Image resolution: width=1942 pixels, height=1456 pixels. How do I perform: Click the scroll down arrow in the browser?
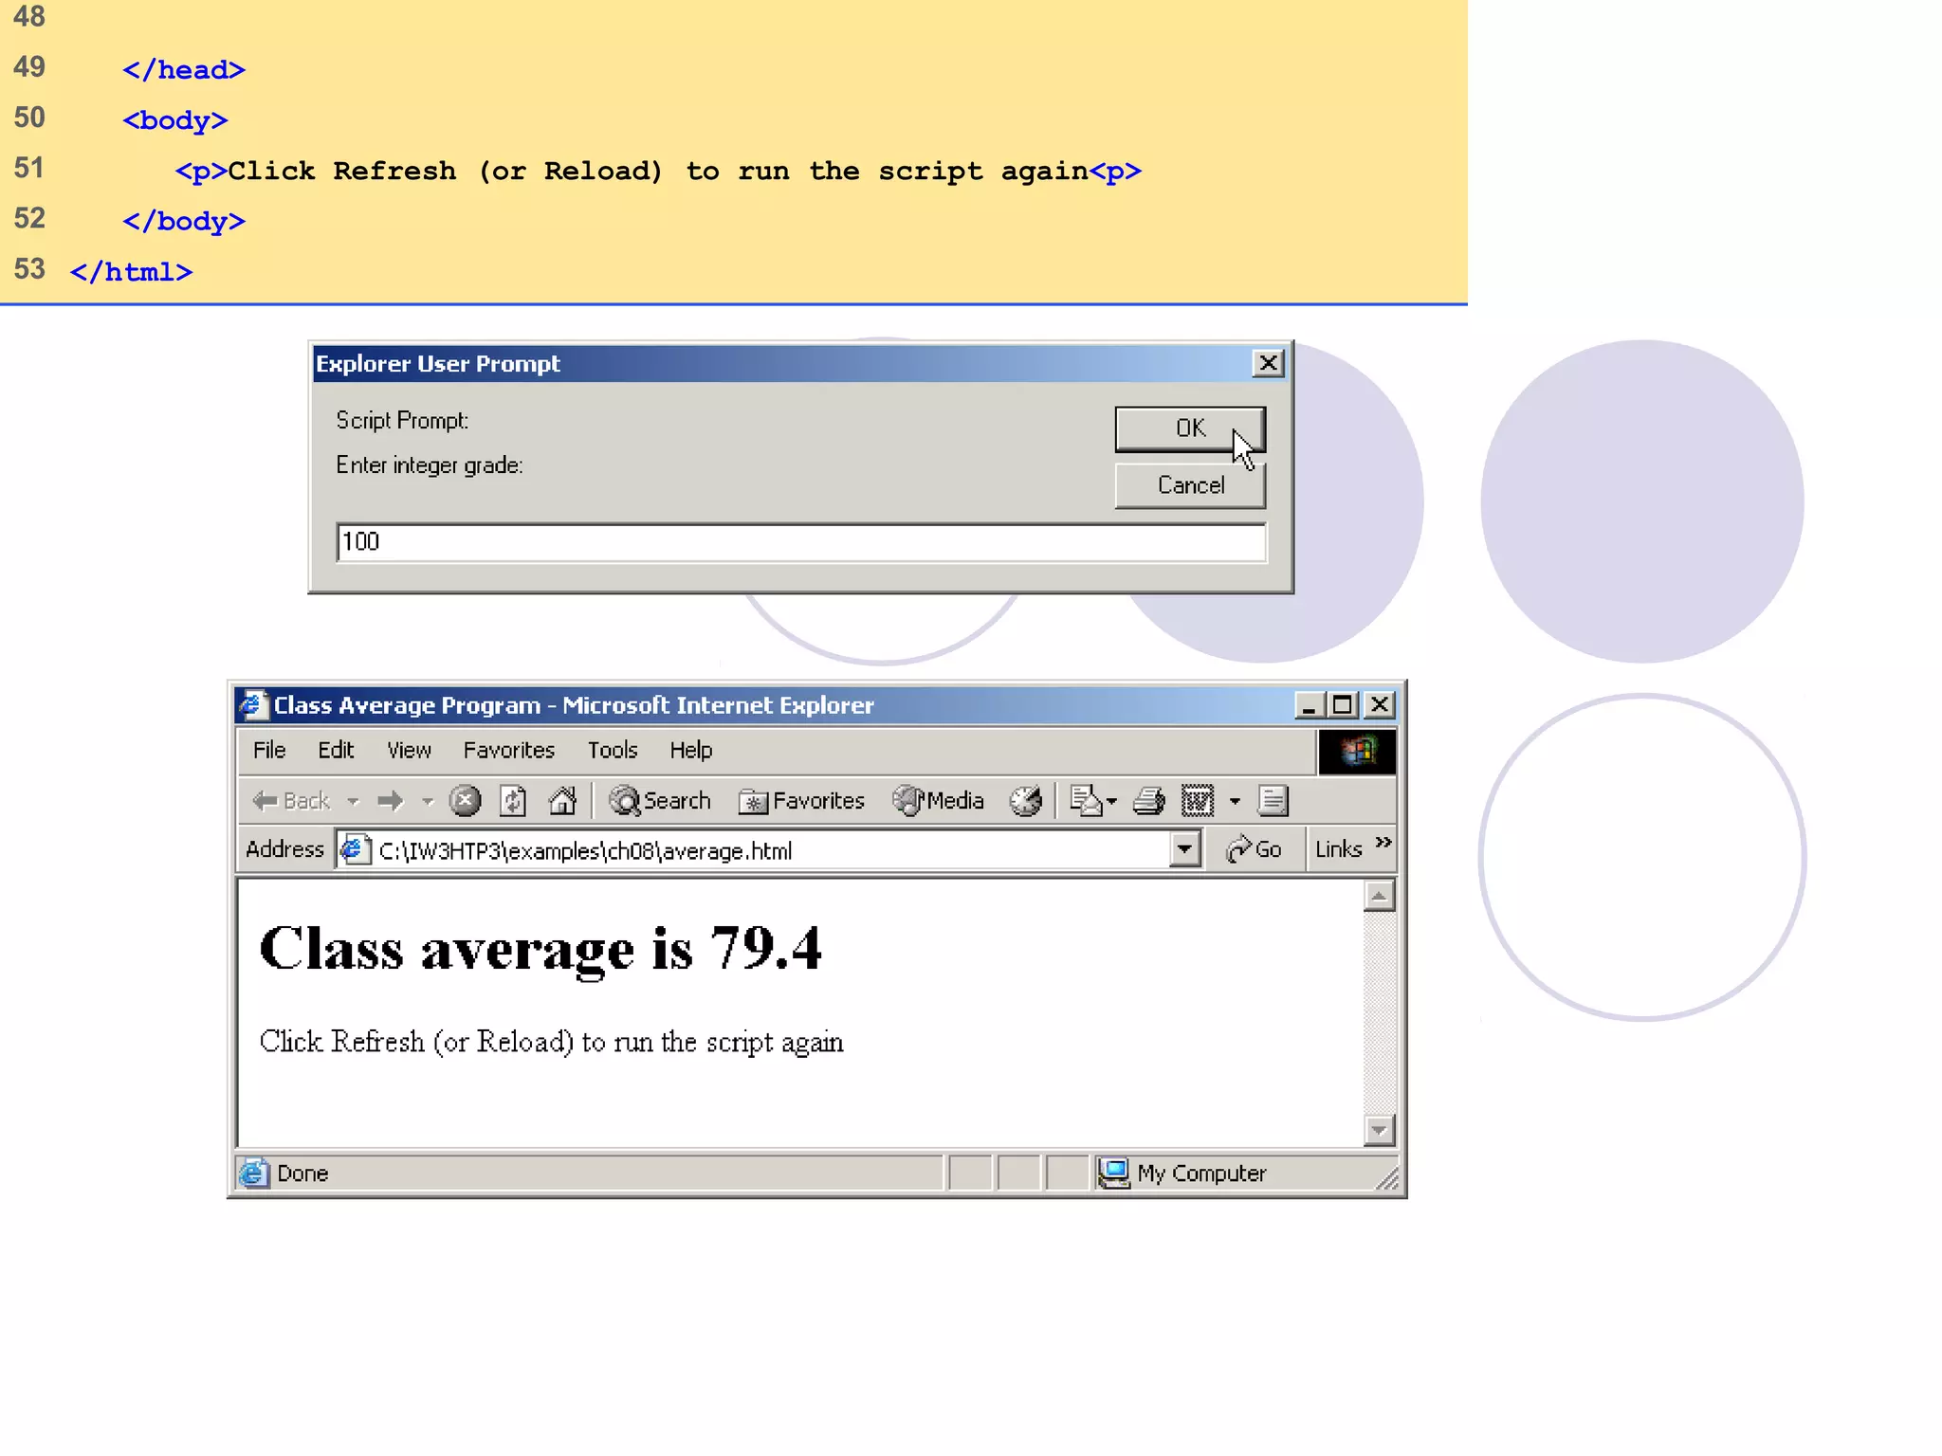(x=1379, y=1129)
